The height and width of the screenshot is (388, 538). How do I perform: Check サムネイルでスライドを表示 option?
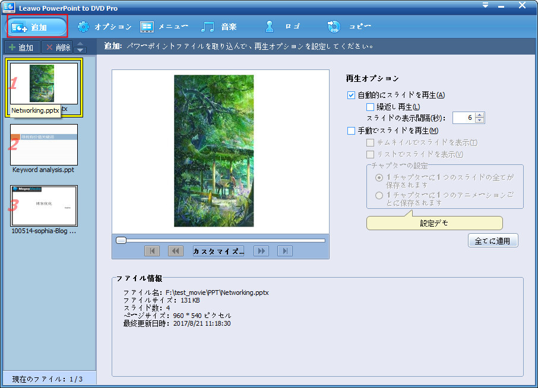click(x=370, y=142)
